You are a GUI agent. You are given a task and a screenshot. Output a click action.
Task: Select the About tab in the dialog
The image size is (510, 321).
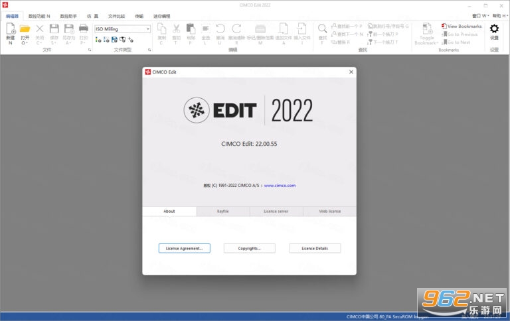pos(169,211)
